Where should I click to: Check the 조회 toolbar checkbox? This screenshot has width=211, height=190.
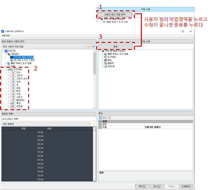(12, 82)
